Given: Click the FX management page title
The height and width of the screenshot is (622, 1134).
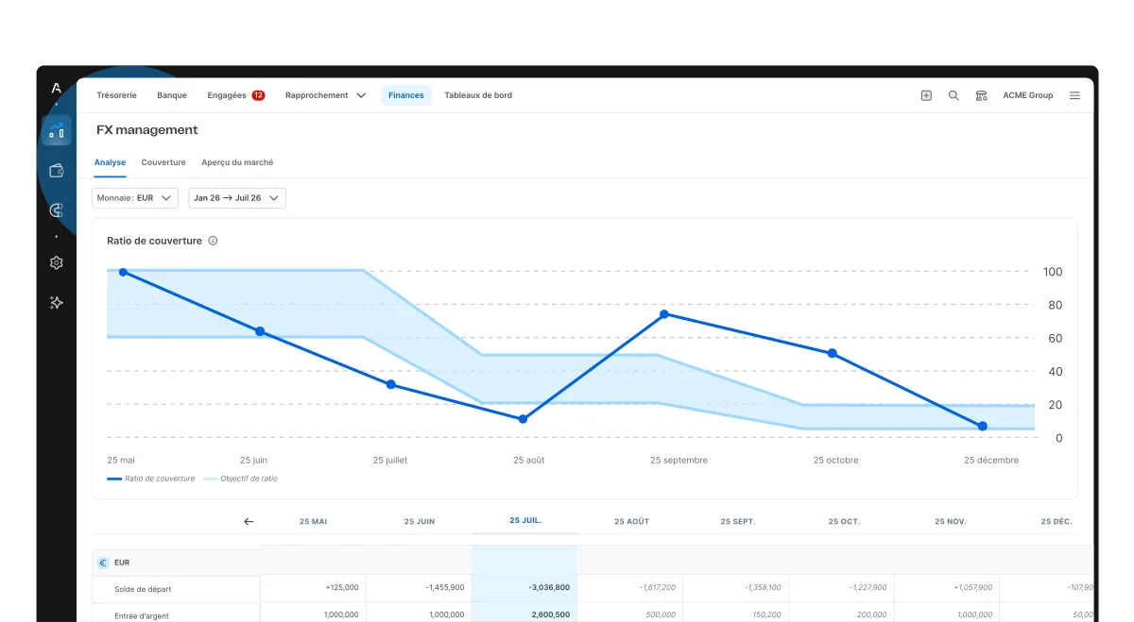Looking at the screenshot, I should pos(147,130).
